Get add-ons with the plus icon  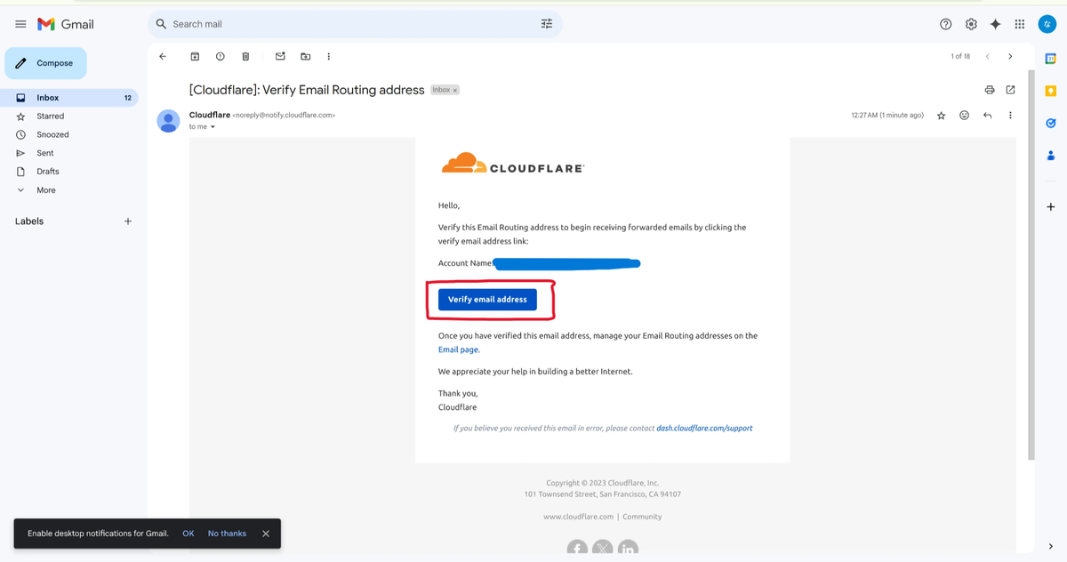1050,206
